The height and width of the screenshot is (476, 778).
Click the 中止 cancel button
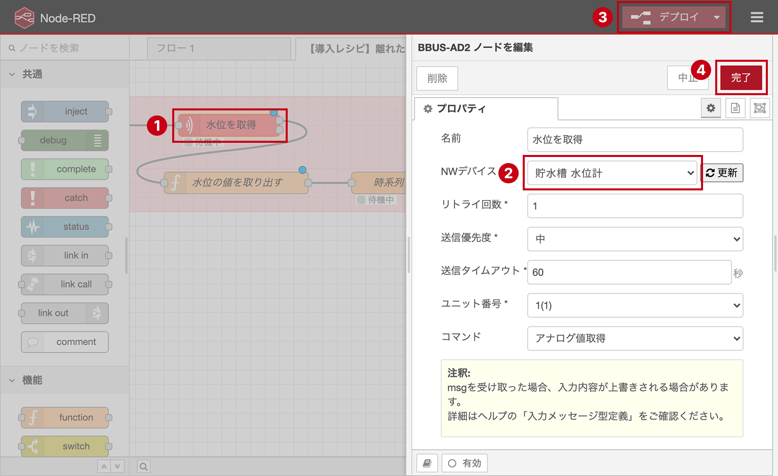[688, 78]
